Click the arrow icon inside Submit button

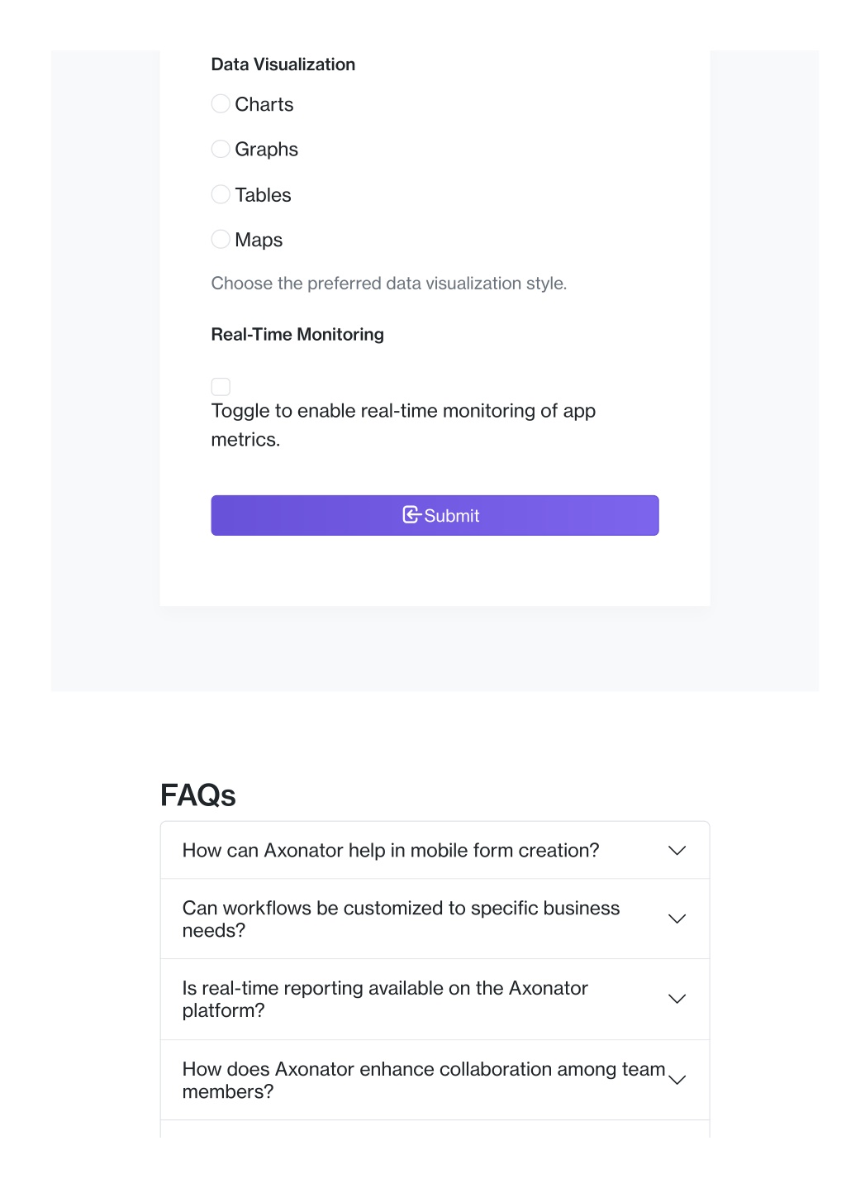(x=411, y=515)
